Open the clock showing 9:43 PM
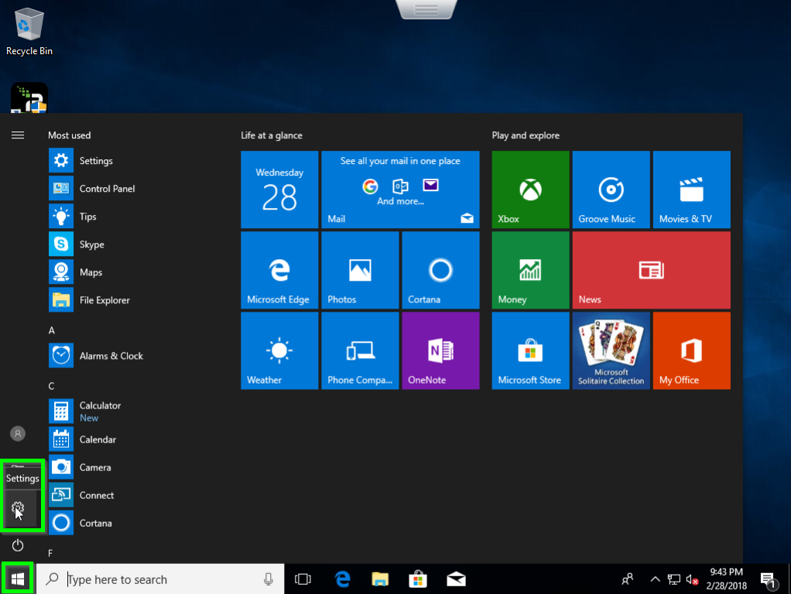 (727, 579)
